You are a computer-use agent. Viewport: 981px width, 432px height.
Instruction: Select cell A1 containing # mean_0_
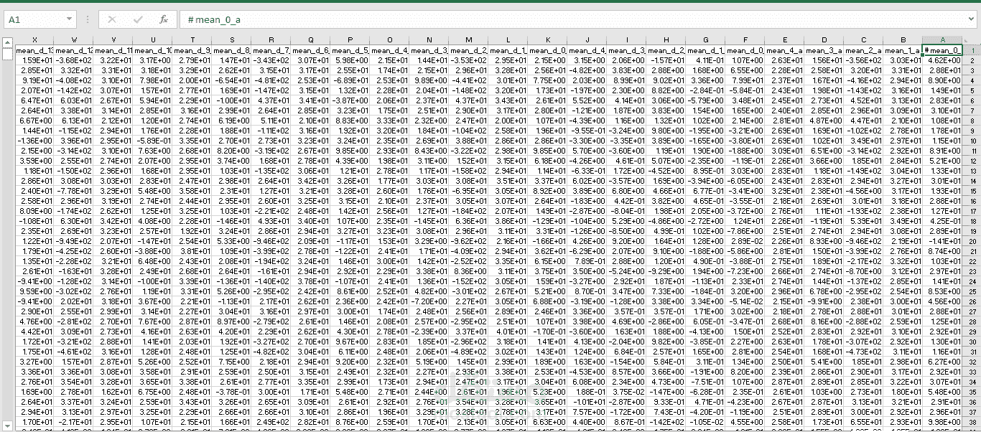coord(942,50)
